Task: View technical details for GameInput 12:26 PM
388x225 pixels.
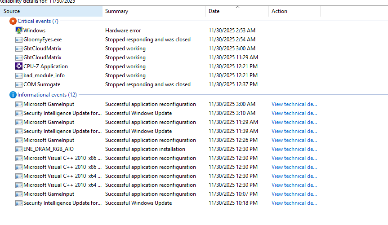Action: click(294, 140)
